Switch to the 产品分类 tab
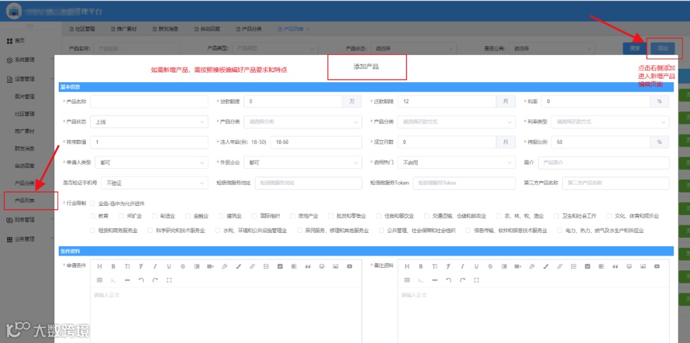 (249, 29)
